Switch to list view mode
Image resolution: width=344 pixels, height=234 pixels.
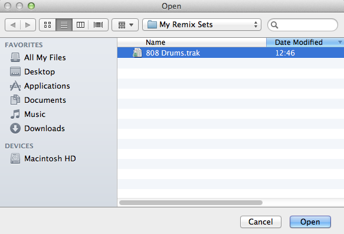pyautogui.click(x=64, y=25)
